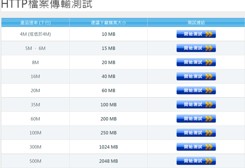Select the 16M rate cell
245x168 pixels.
[35, 76]
